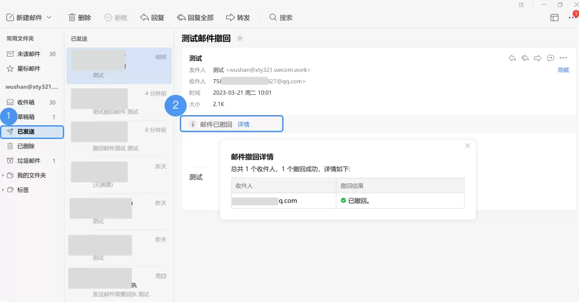Click the reading layout icon at top right
This screenshot has height=302, width=579.
554,17
